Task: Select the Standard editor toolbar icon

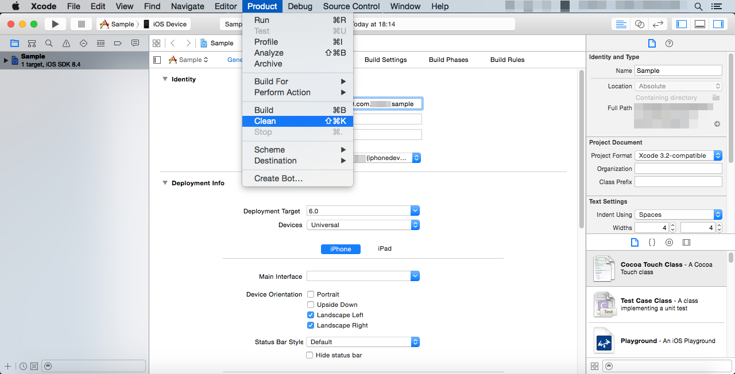Action: 621,24
